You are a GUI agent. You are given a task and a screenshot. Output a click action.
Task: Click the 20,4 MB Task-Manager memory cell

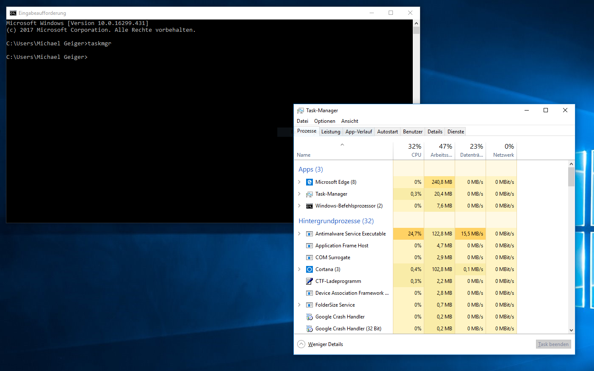[439, 194]
